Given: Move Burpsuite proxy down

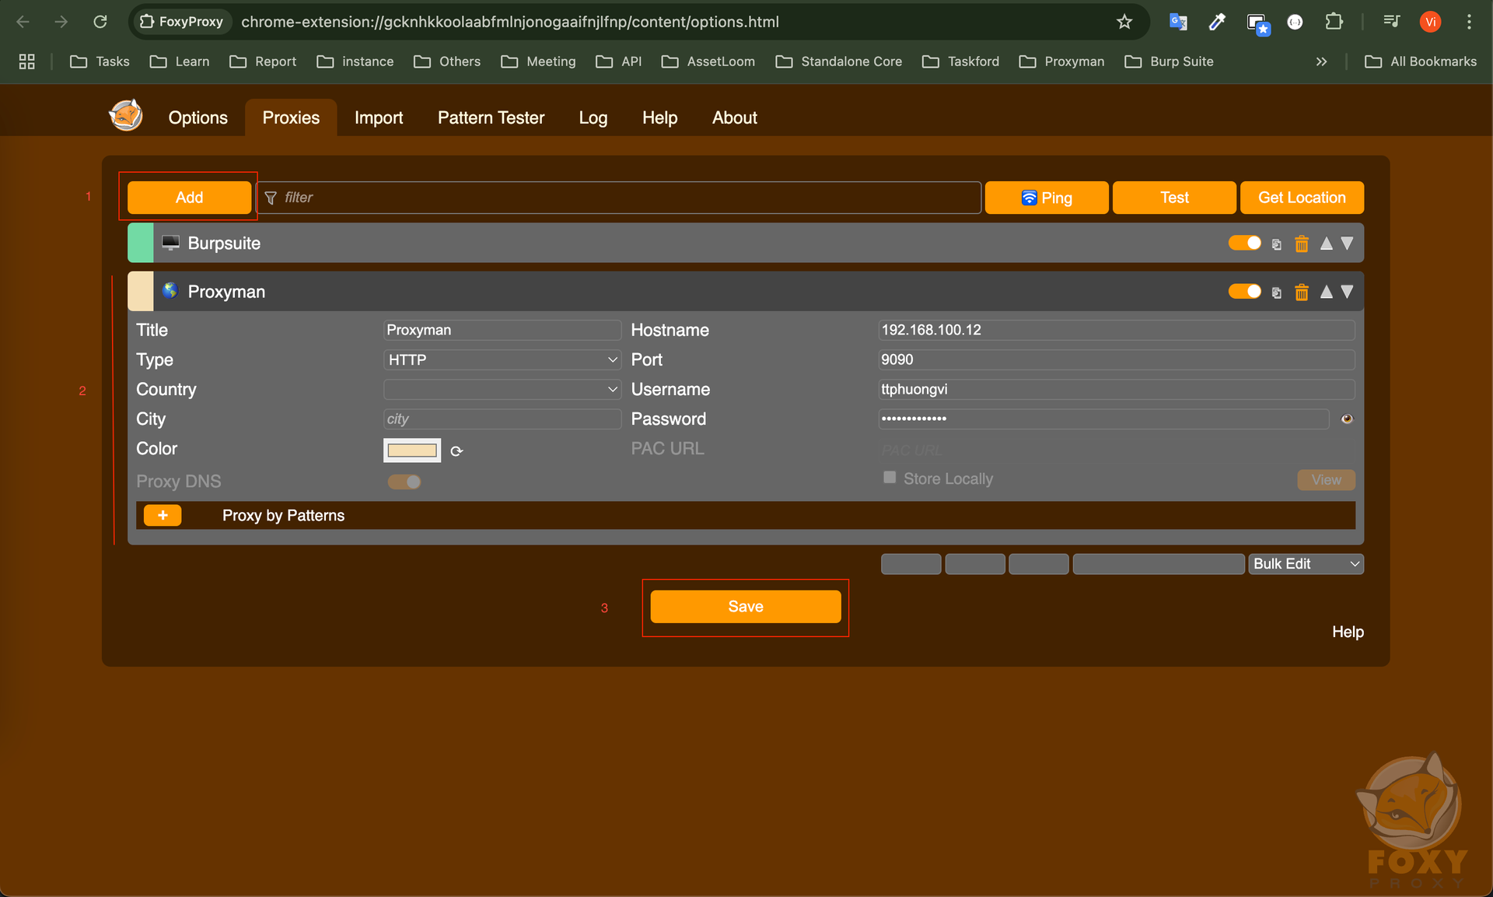Looking at the screenshot, I should pyautogui.click(x=1347, y=244).
